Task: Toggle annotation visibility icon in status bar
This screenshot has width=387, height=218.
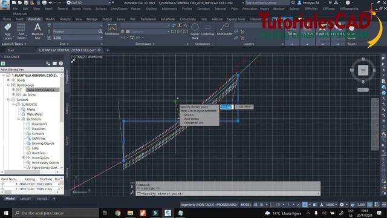Action: 322,205
